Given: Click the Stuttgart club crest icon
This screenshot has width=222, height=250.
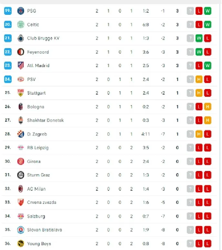Looking at the screenshot, I should click(x=21, y=93).
